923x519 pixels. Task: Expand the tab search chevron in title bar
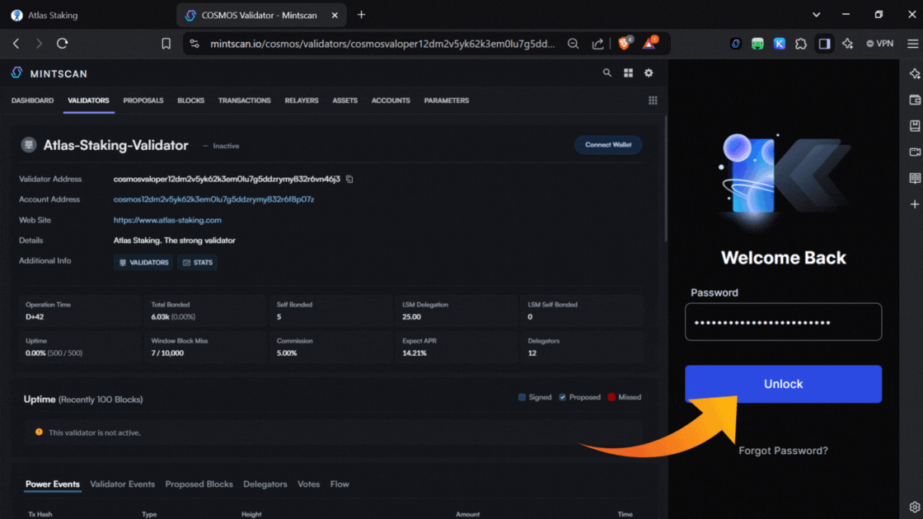(x=817, y=15)
